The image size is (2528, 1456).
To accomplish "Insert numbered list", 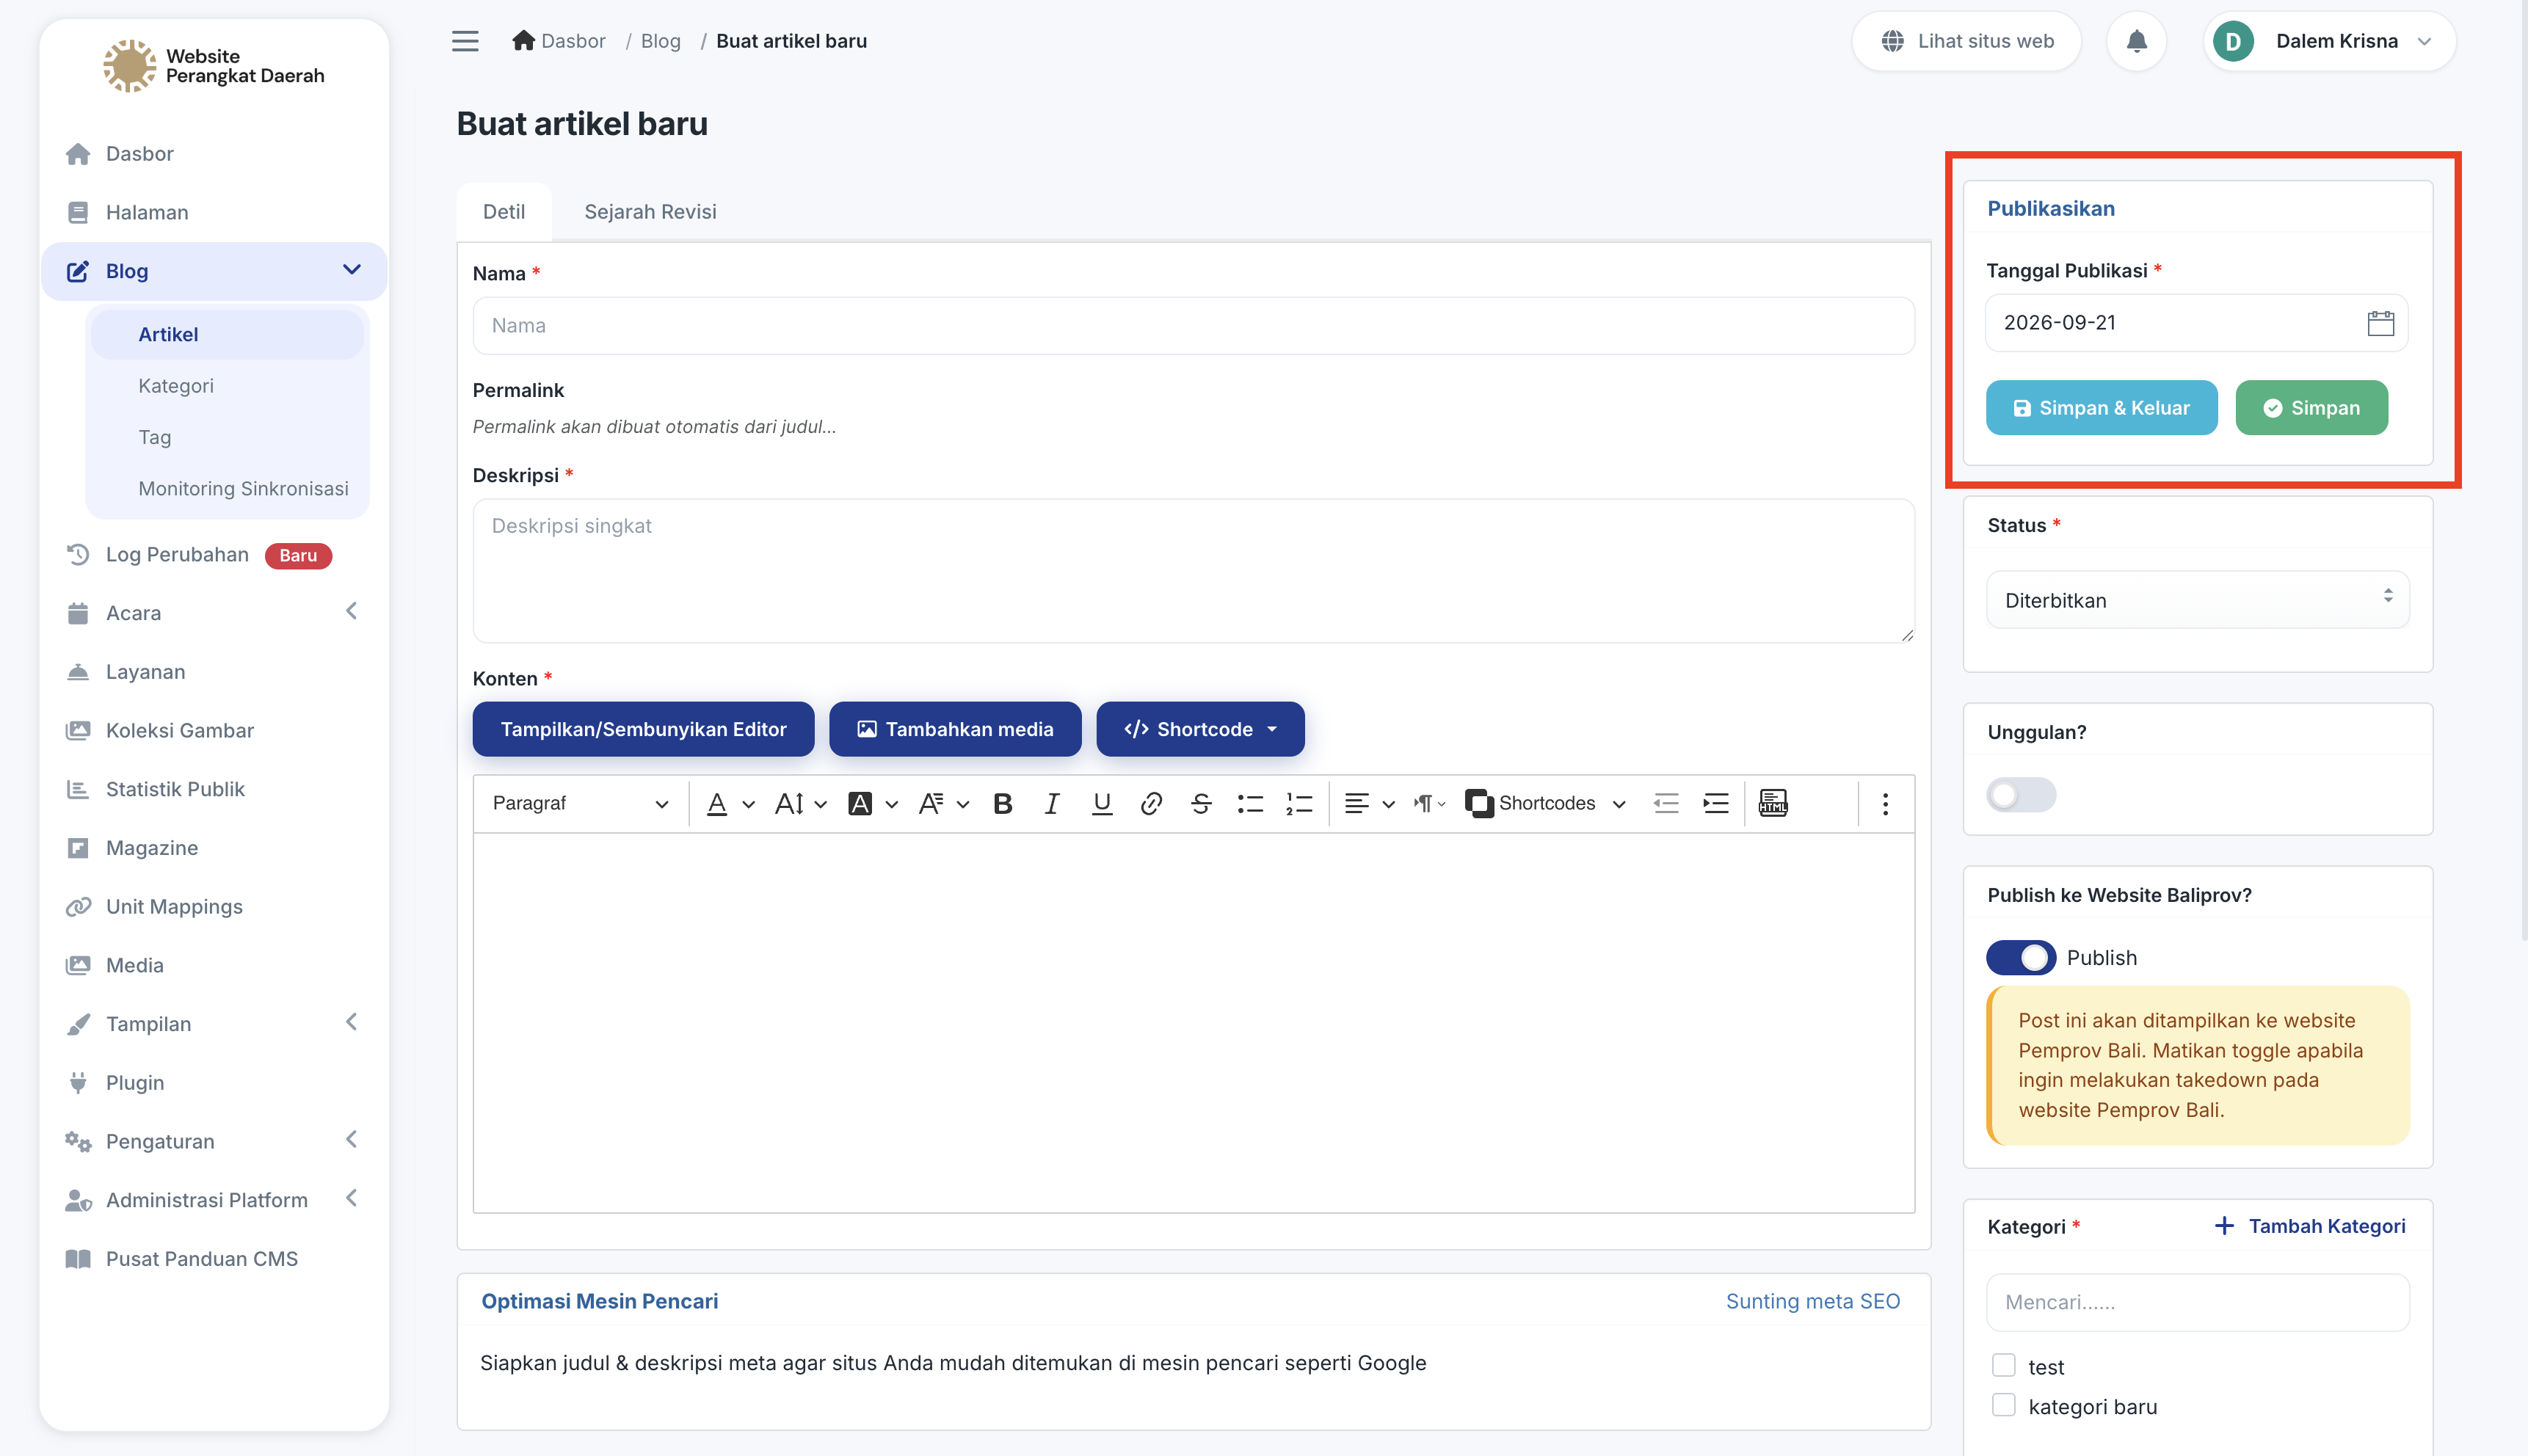I will pos(1299,803).
